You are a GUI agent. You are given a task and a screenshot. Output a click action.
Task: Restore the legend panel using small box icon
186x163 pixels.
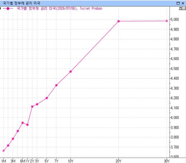click(180, 8)
